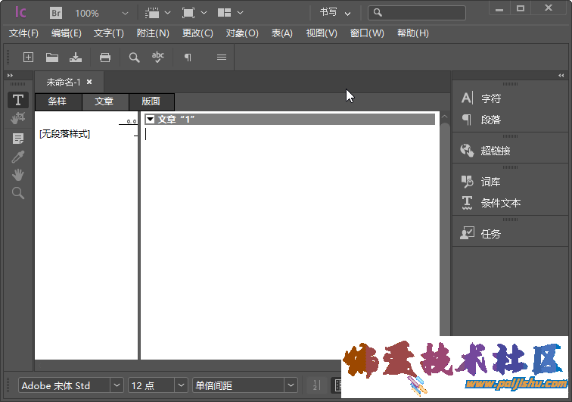Click the Print icon in toolbar

pos(105,58)
